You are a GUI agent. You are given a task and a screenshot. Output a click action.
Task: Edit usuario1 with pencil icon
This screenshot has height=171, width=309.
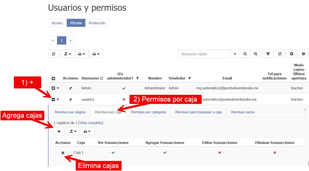pos(70,100)
